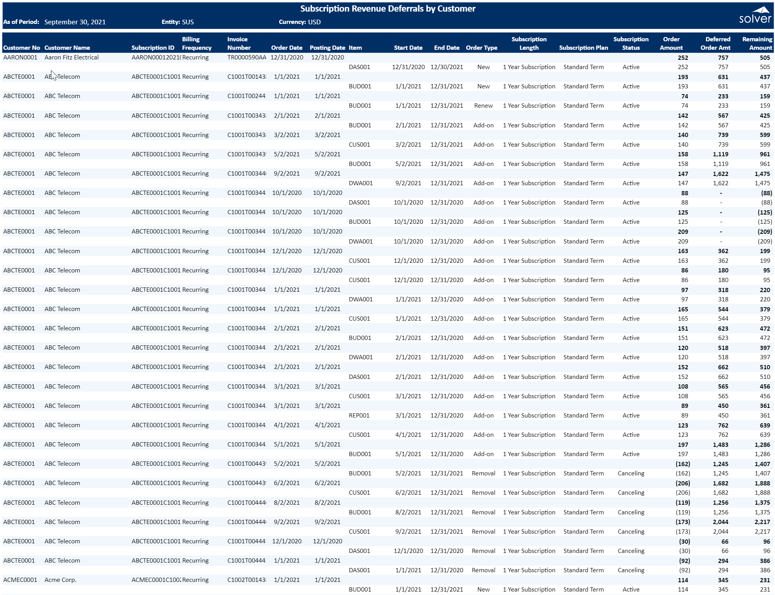Select the report title Subscription Revenue Deferrals by Customer

pos(388,8)
